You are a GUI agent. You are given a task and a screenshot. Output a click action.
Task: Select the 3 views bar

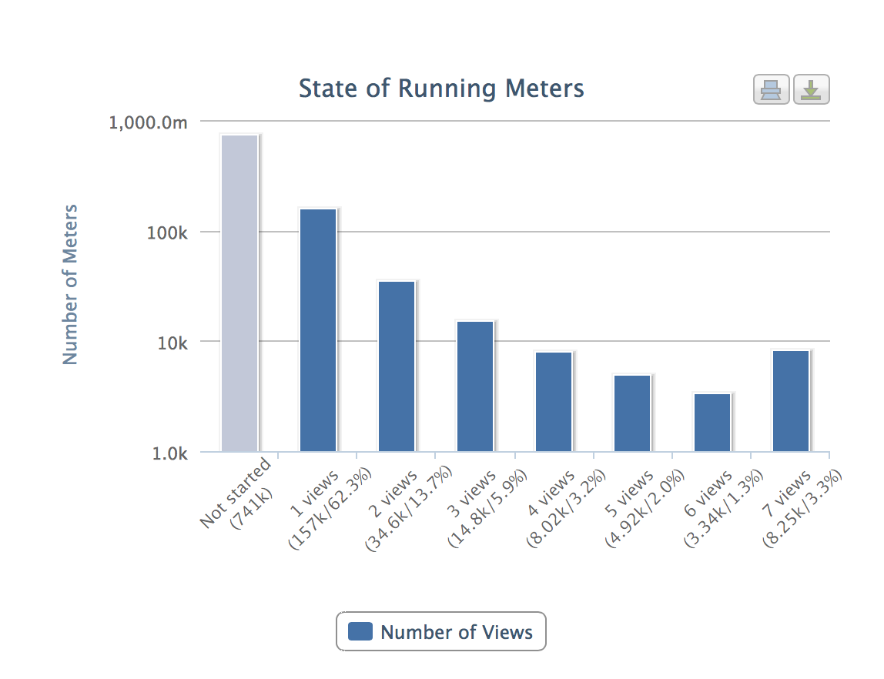(475, 386)
